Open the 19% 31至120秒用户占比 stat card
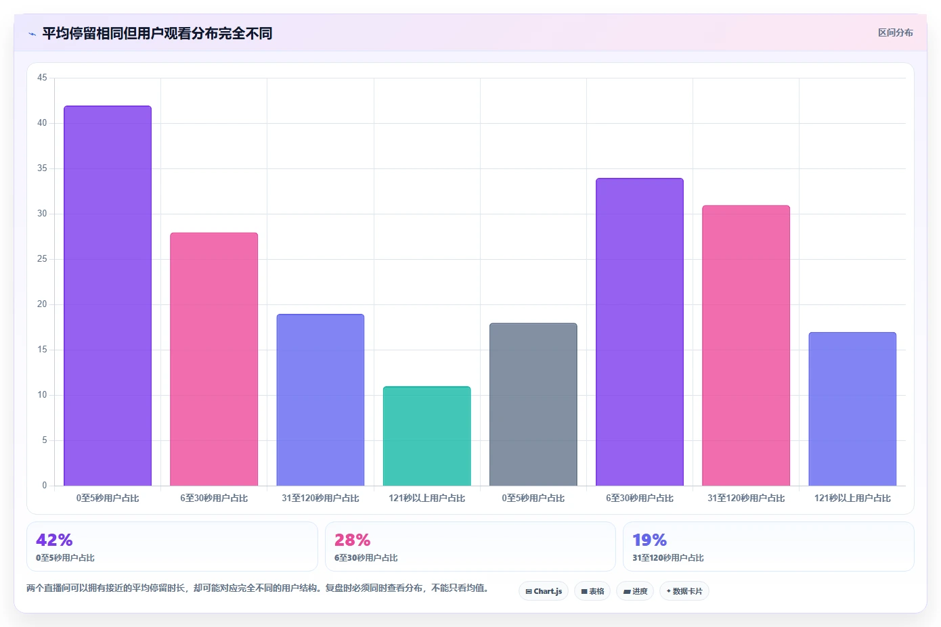The width and height of the screenshot is (941, 627). point(768,547)
